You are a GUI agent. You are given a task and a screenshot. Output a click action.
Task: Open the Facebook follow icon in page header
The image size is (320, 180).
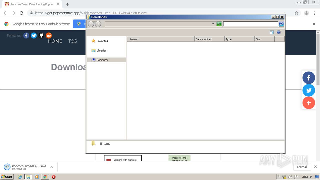click(26, 35)
